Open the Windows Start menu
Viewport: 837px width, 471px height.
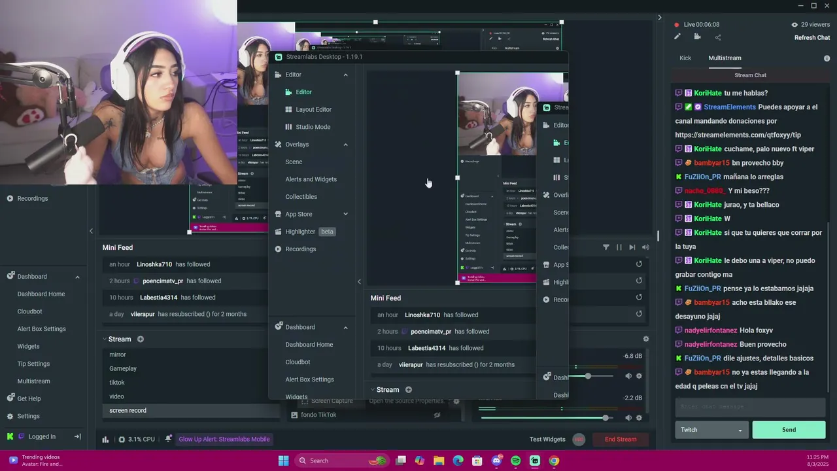[283, 461]
